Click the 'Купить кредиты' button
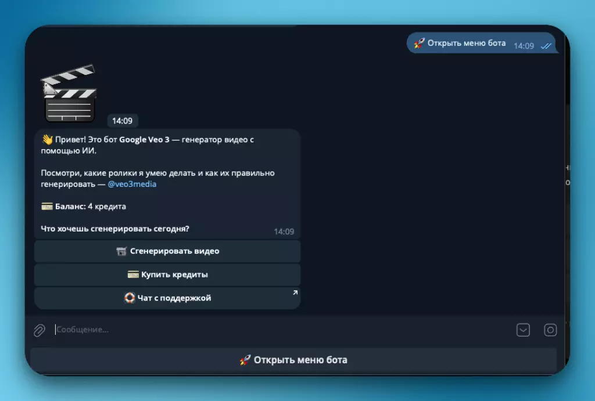The image size is (595, 401). pos(167,274)
